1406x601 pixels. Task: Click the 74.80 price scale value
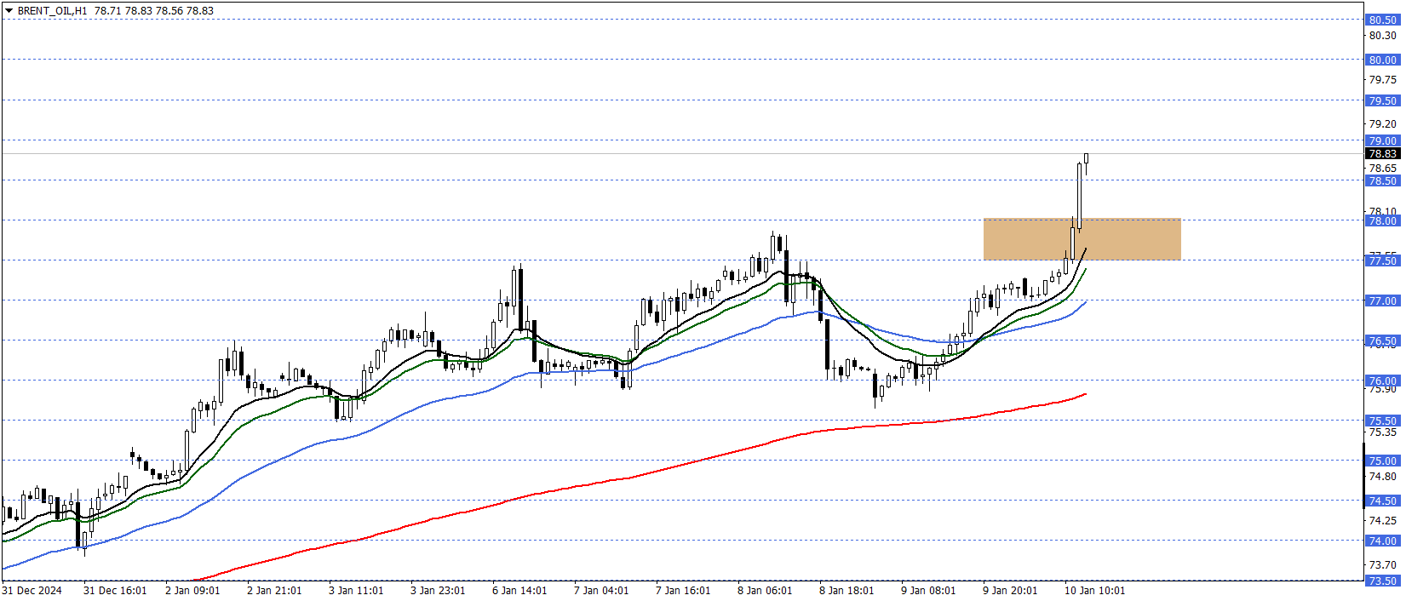pos(1383,476)
